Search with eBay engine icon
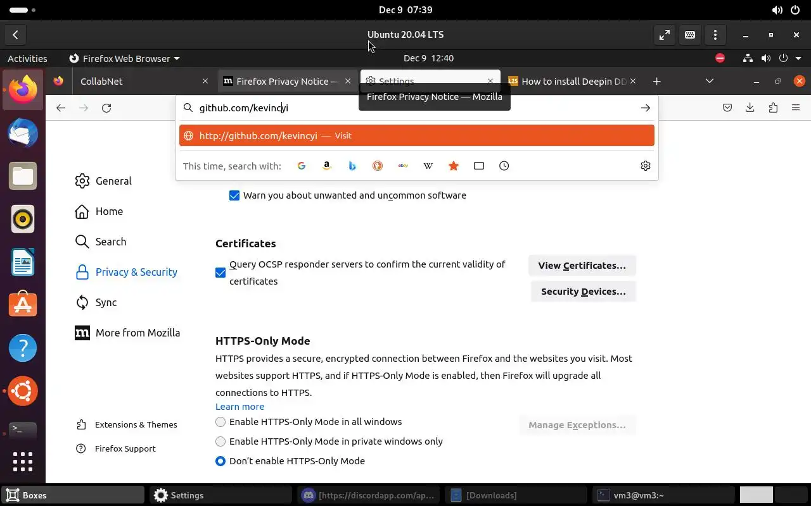The image size is (811, 506). point(403,166)
